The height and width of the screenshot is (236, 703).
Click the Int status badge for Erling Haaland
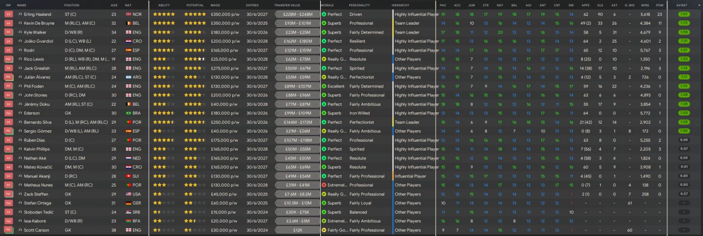pos(8,14)
